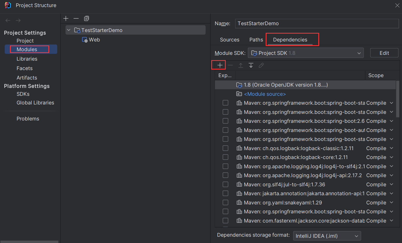Click the module Name input field
Image resolution: width=402 pixels, height=243 pixels.
(317, 23)
